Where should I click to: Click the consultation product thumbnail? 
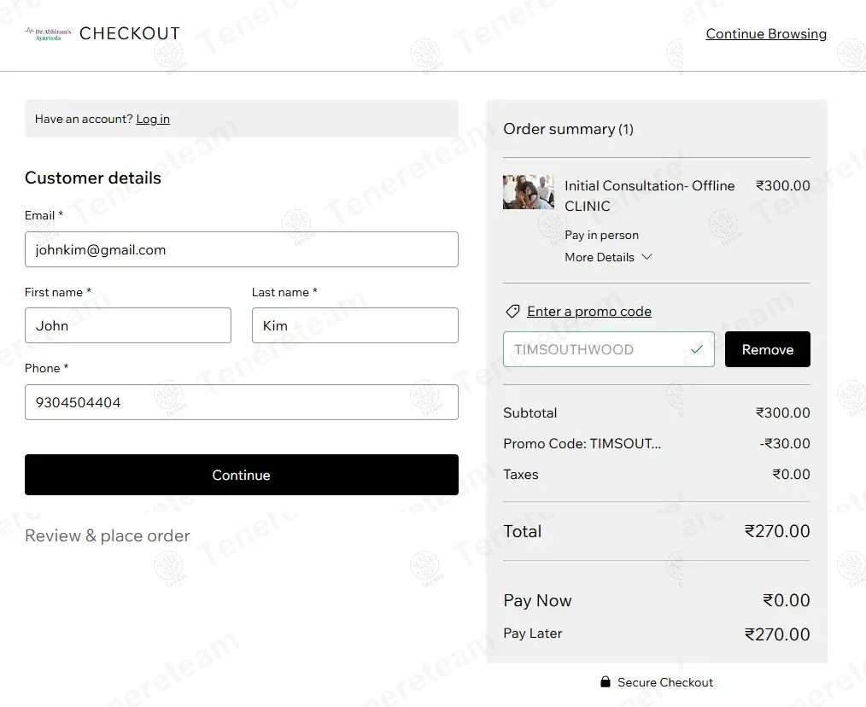[529, 191]
